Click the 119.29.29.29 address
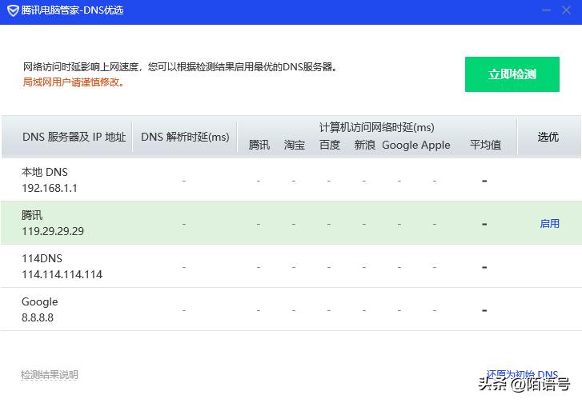The height and width of the screenshot is (403, 582). click(53, 231)
